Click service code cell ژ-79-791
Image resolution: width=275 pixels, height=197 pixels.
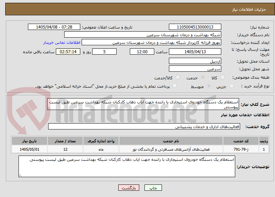click(241, 149)
